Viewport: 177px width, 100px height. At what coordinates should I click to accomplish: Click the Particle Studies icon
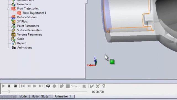[14, 17]
